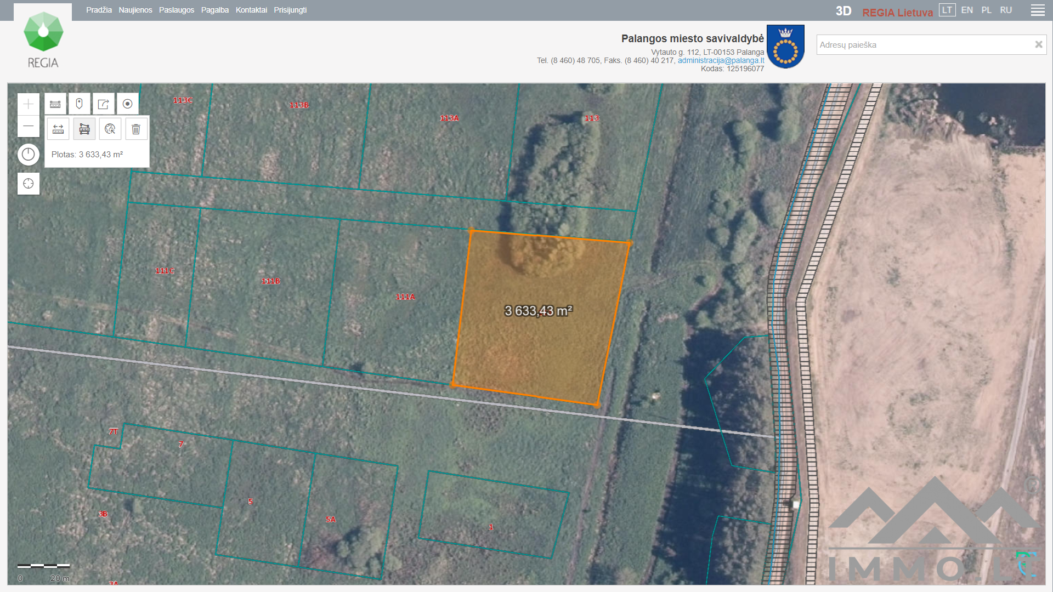Click the Palangos miesto savivaldybė heading
Viewport: 1053px width, 592px height.
tap(692, 38)
